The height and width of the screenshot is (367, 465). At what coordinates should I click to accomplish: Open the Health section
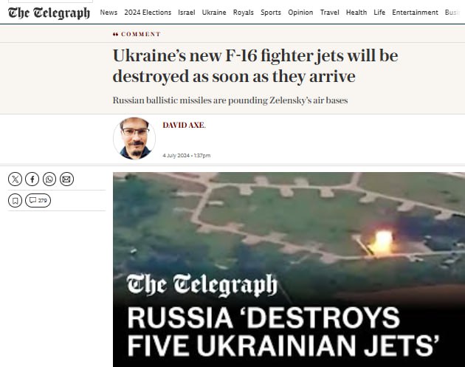click(x=356, y=13)
